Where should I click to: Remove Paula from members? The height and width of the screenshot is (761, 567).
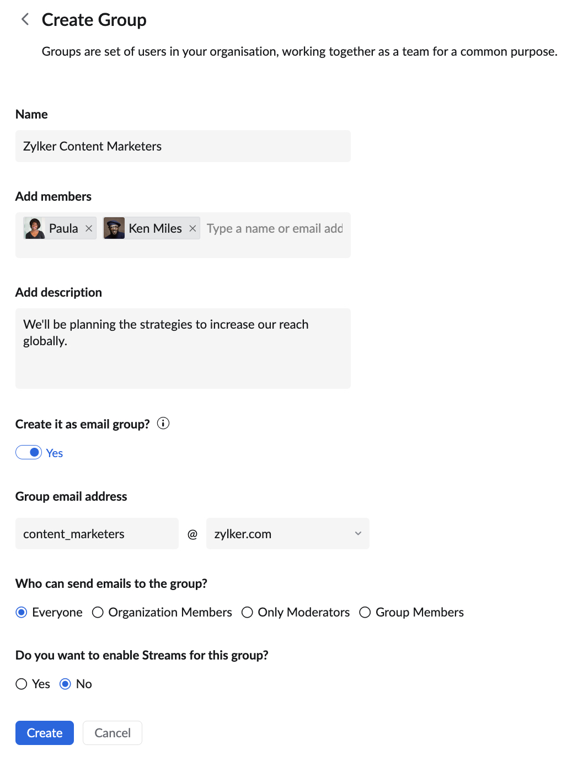[89, 228]
